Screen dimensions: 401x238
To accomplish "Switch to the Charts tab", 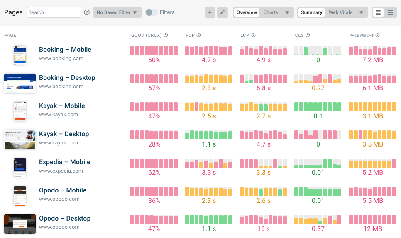I will point(271,12).
